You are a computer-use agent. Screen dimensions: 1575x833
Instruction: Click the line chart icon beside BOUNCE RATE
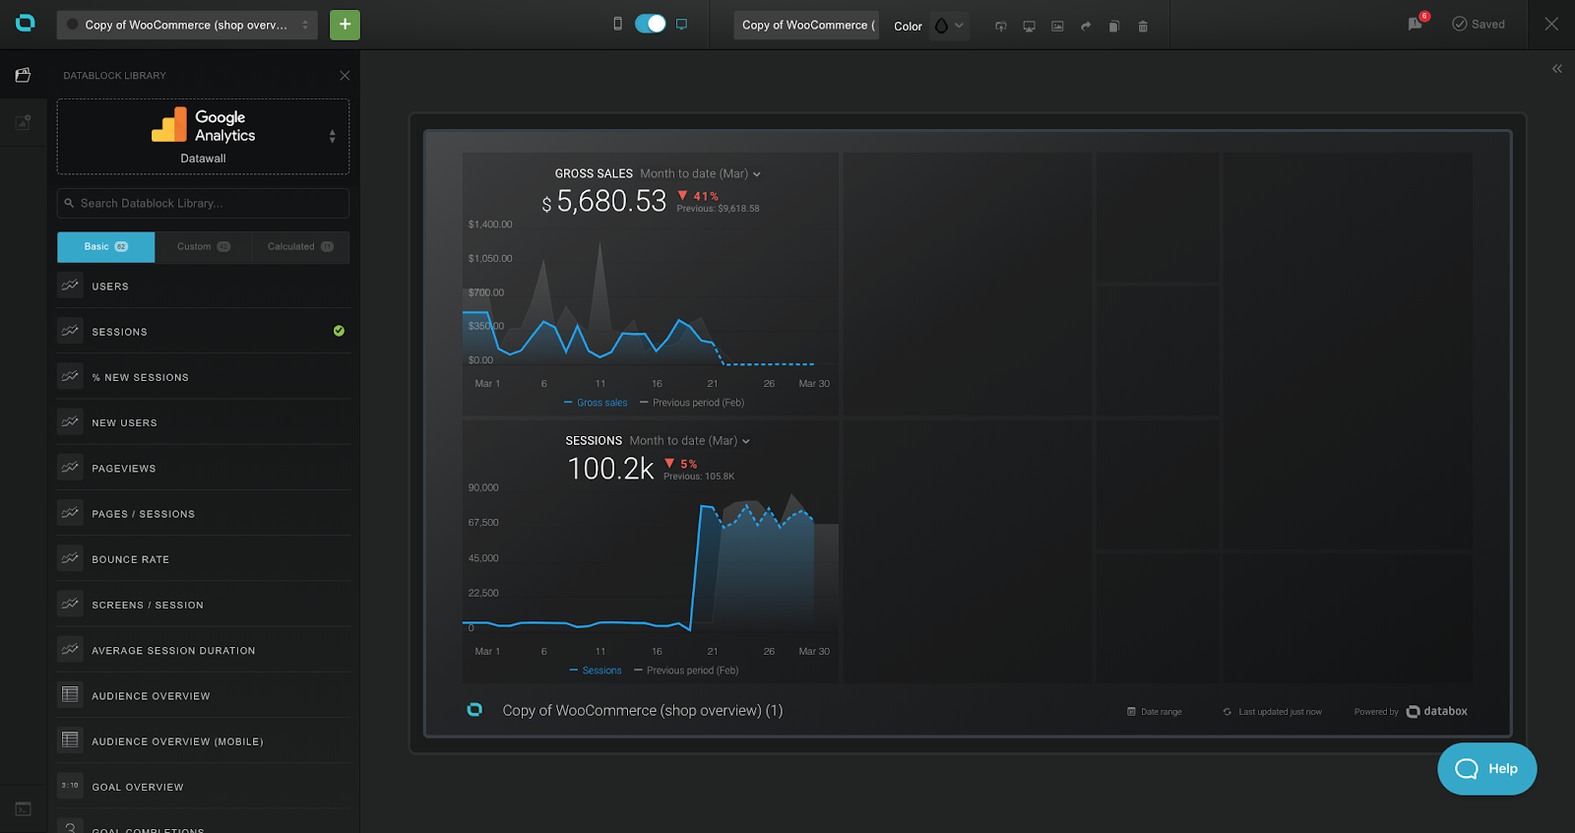[70, 558]
